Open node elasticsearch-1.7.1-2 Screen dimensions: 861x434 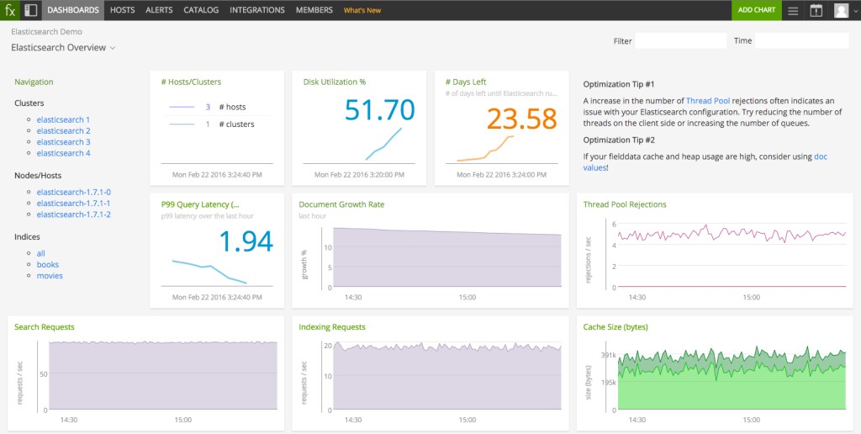coord(74,214)
